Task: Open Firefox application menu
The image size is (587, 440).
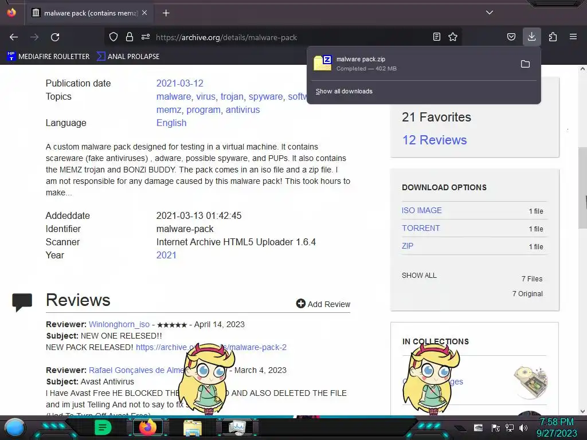Action: 573,37
